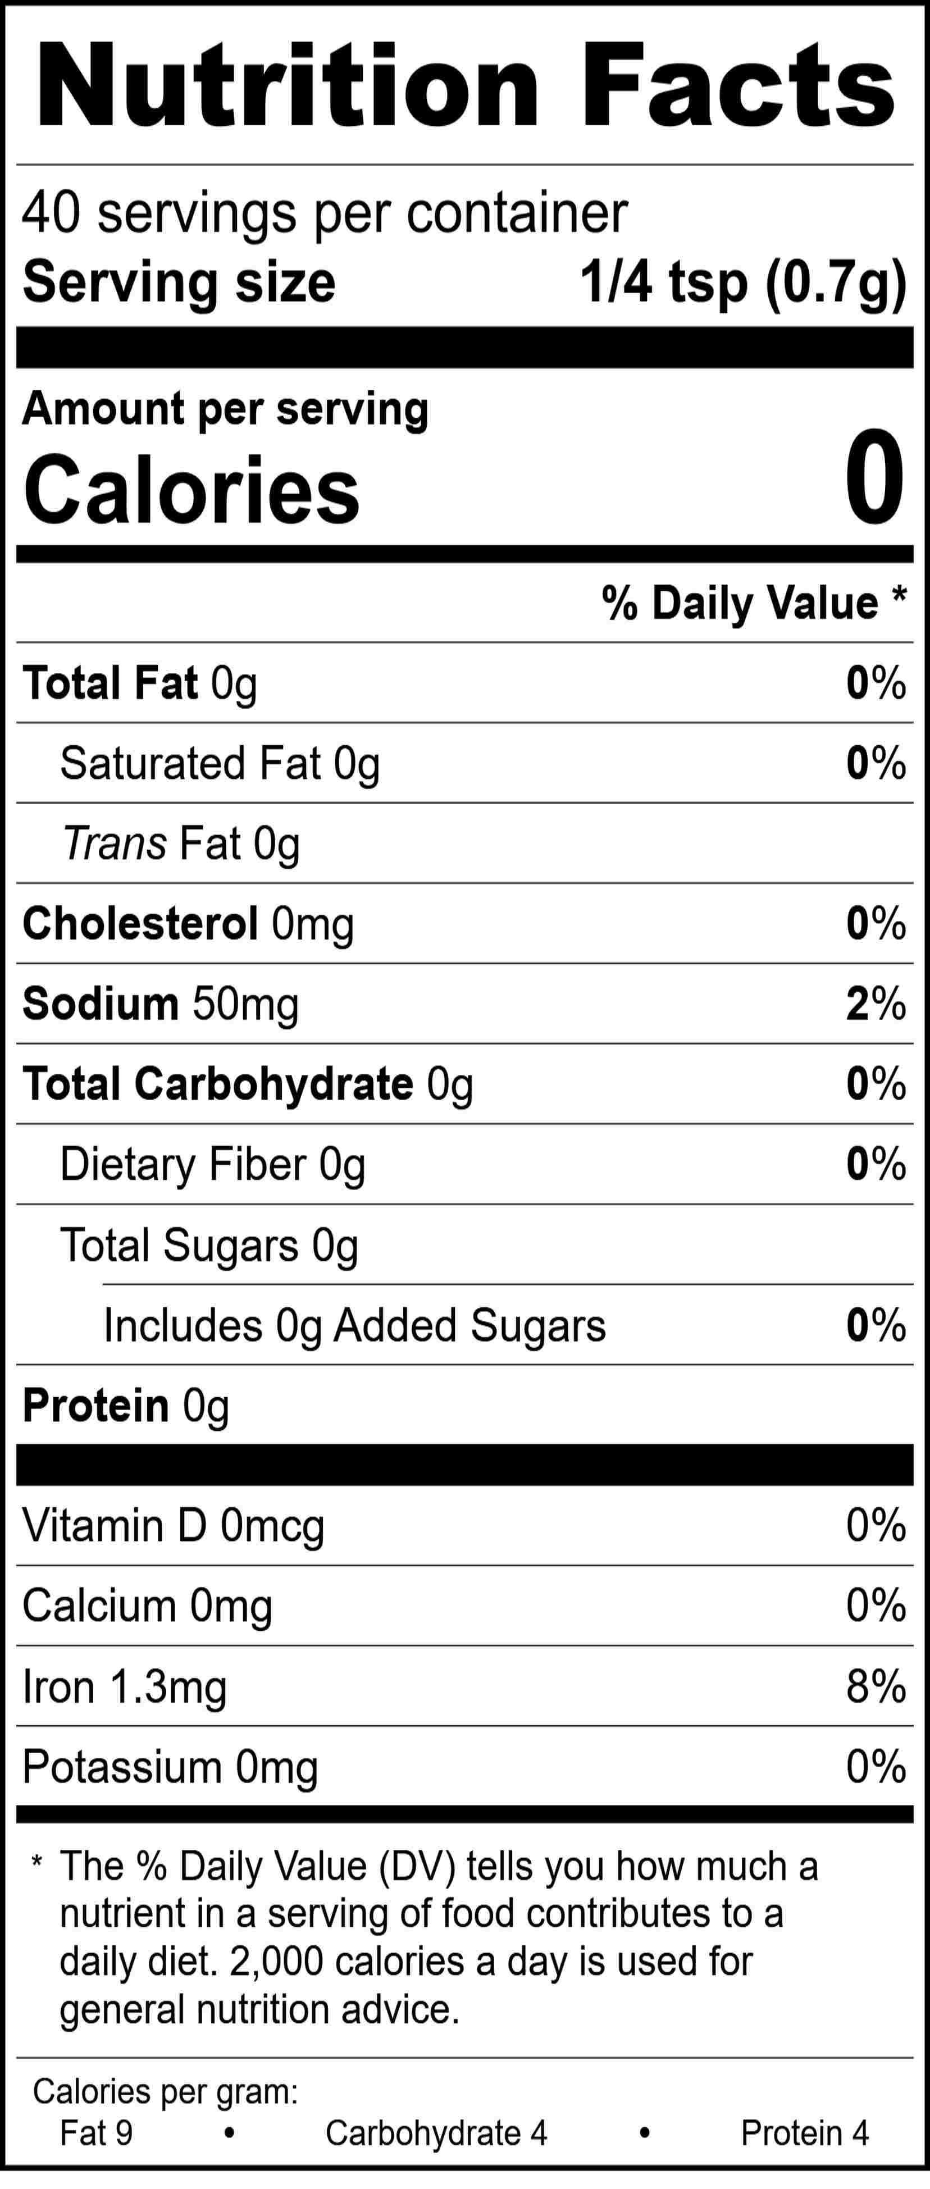This screenshot has height=2189, width=930.
Task: Select the Protein 0g row
Action: pyautogui.click(x=126, y=1406)
